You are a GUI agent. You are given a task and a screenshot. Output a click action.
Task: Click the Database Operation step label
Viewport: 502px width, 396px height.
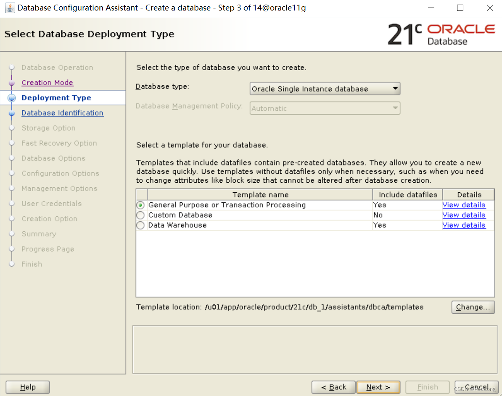[57, 68]
